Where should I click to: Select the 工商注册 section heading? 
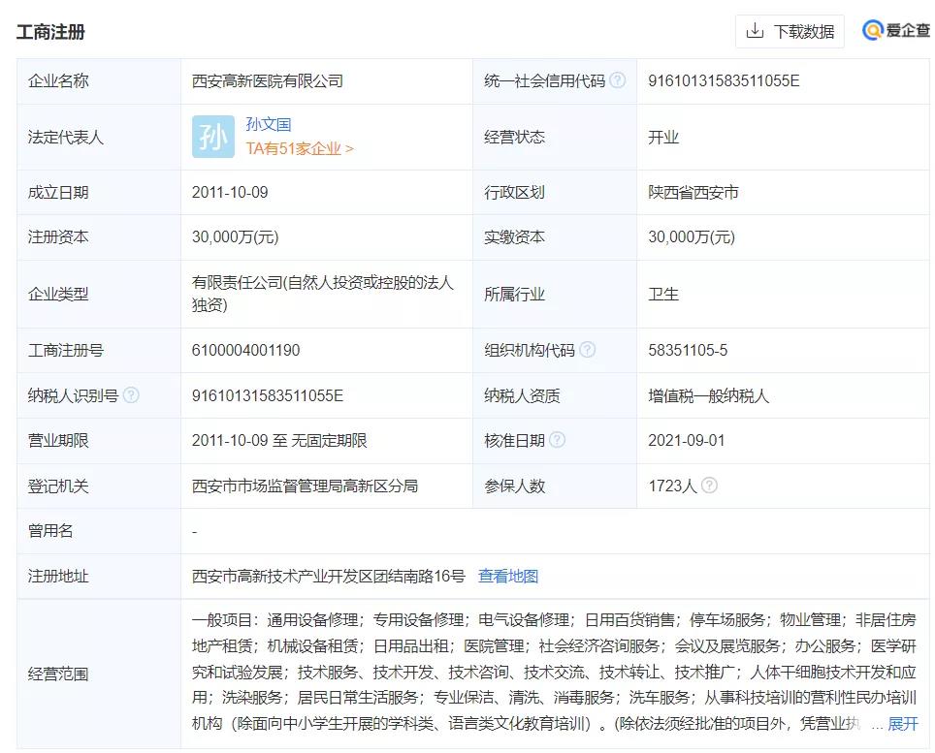tap(50, 32)
